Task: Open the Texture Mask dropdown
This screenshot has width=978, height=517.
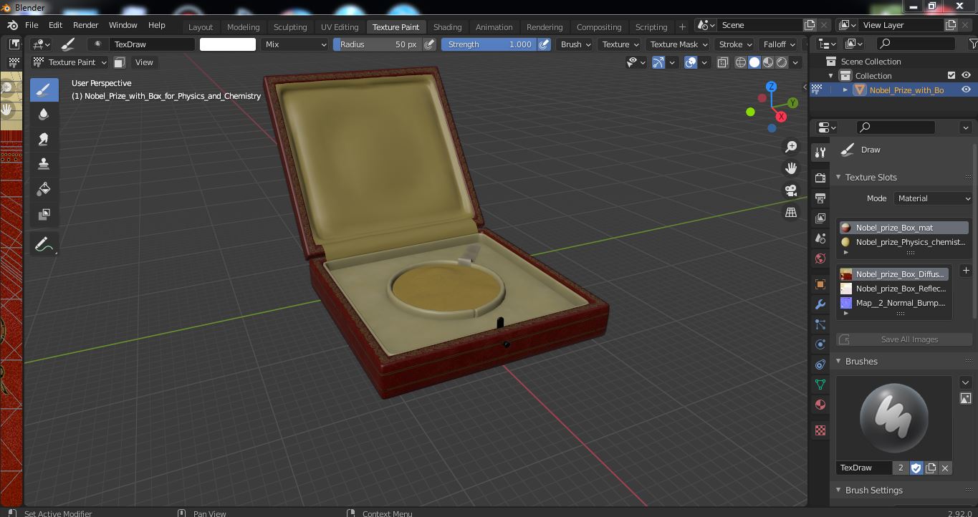Action: (679, 44)
